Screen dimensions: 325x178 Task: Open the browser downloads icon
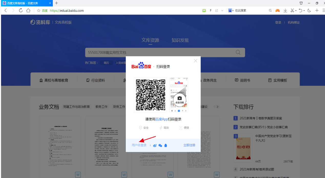[285, 10]
